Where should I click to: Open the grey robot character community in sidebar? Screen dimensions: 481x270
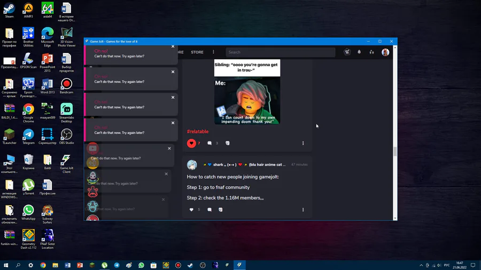coord(92,178)
